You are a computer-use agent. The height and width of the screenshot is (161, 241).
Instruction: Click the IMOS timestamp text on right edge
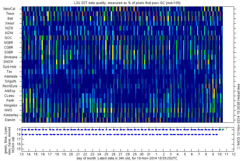tap(238, 116)
